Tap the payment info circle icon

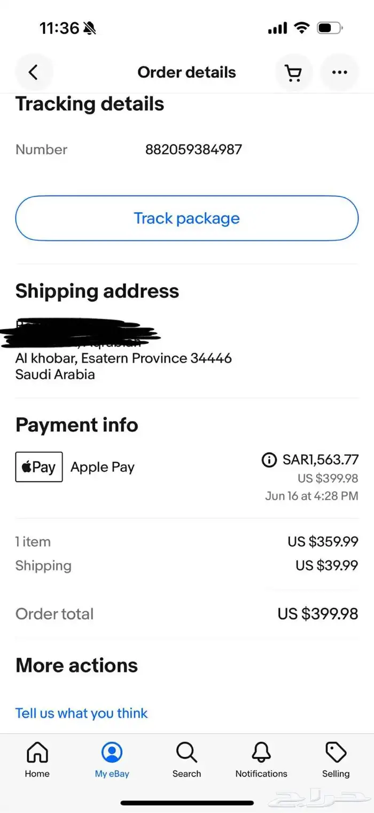click(269, 460)
